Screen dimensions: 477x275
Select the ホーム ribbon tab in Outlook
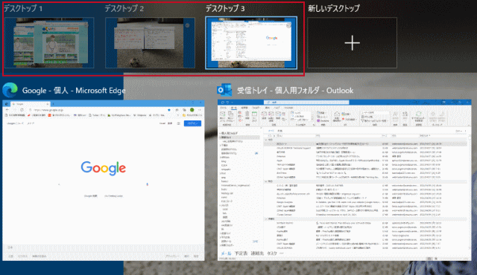233,108
